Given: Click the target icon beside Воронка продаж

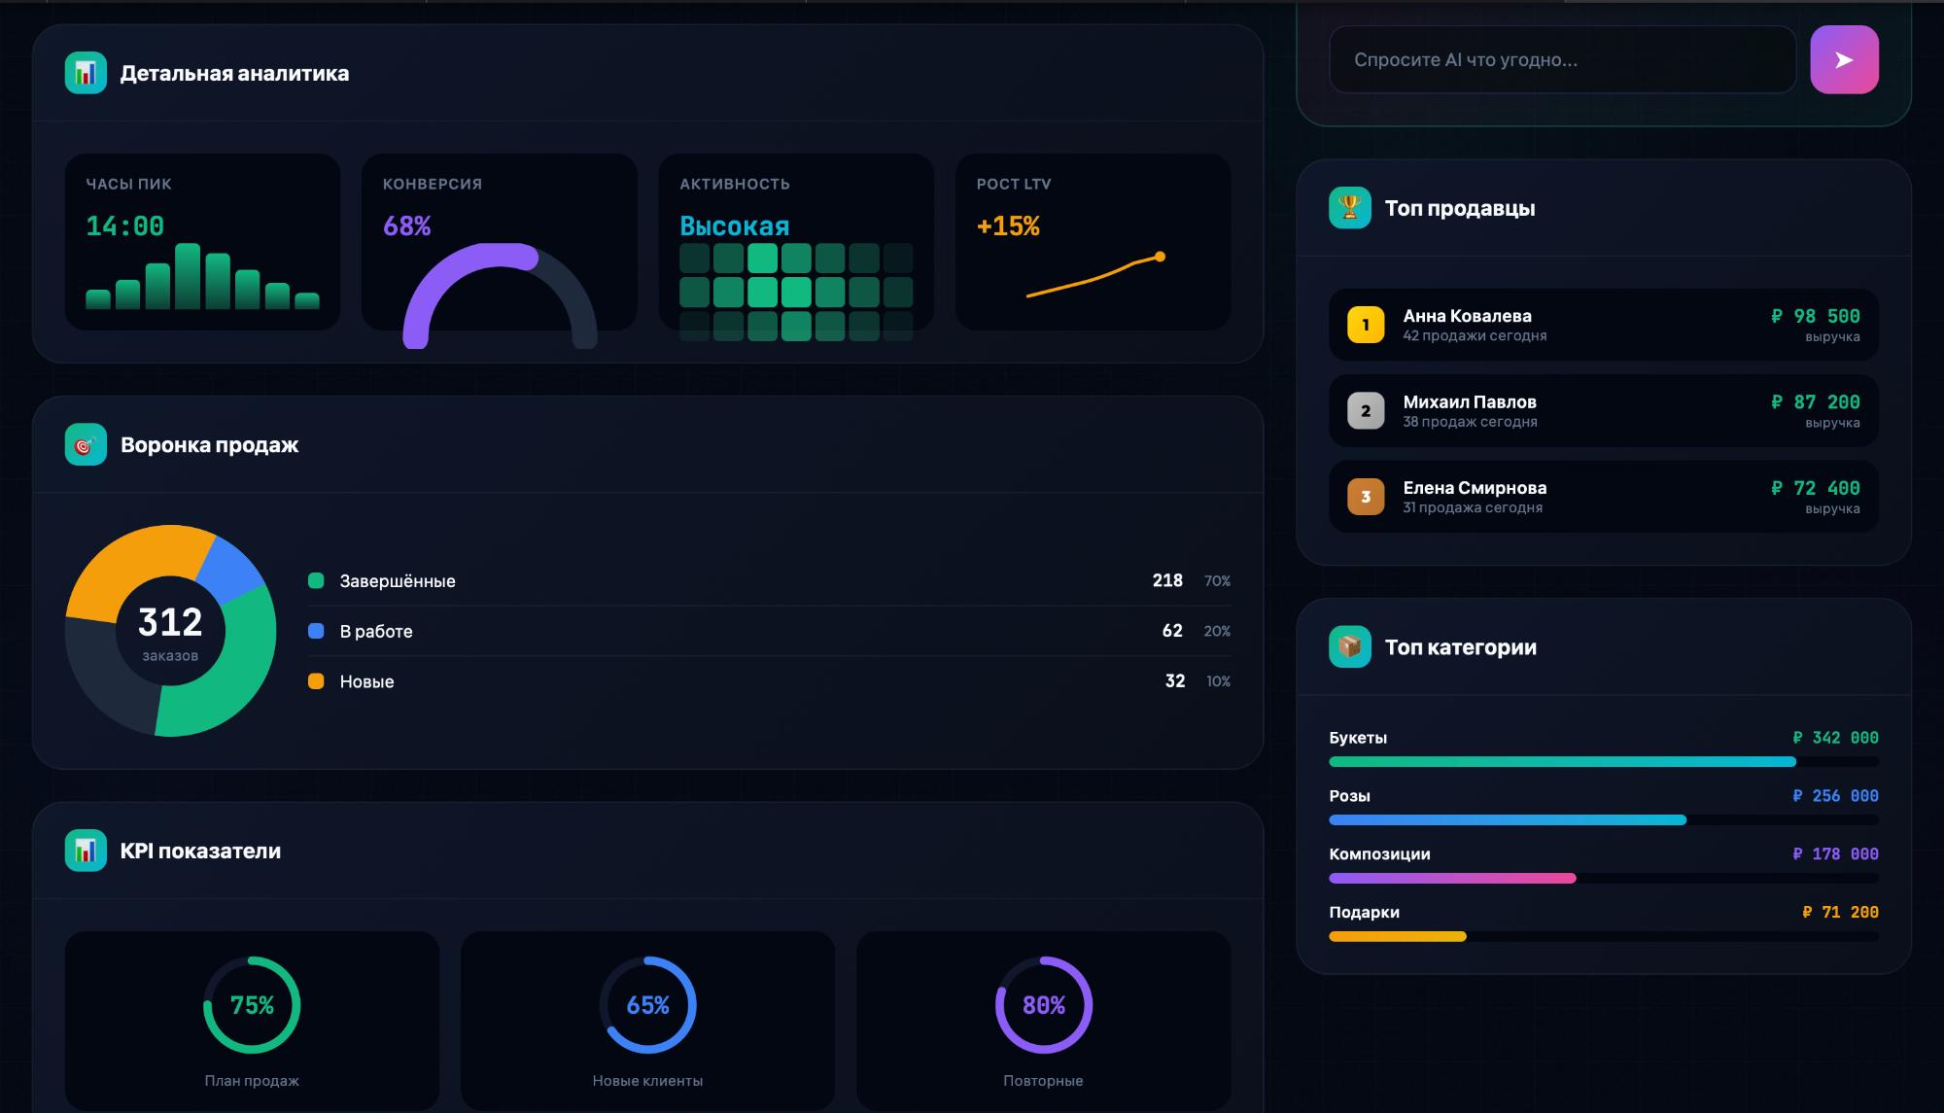Looking at the screenshot, I should tap(86, 445).
